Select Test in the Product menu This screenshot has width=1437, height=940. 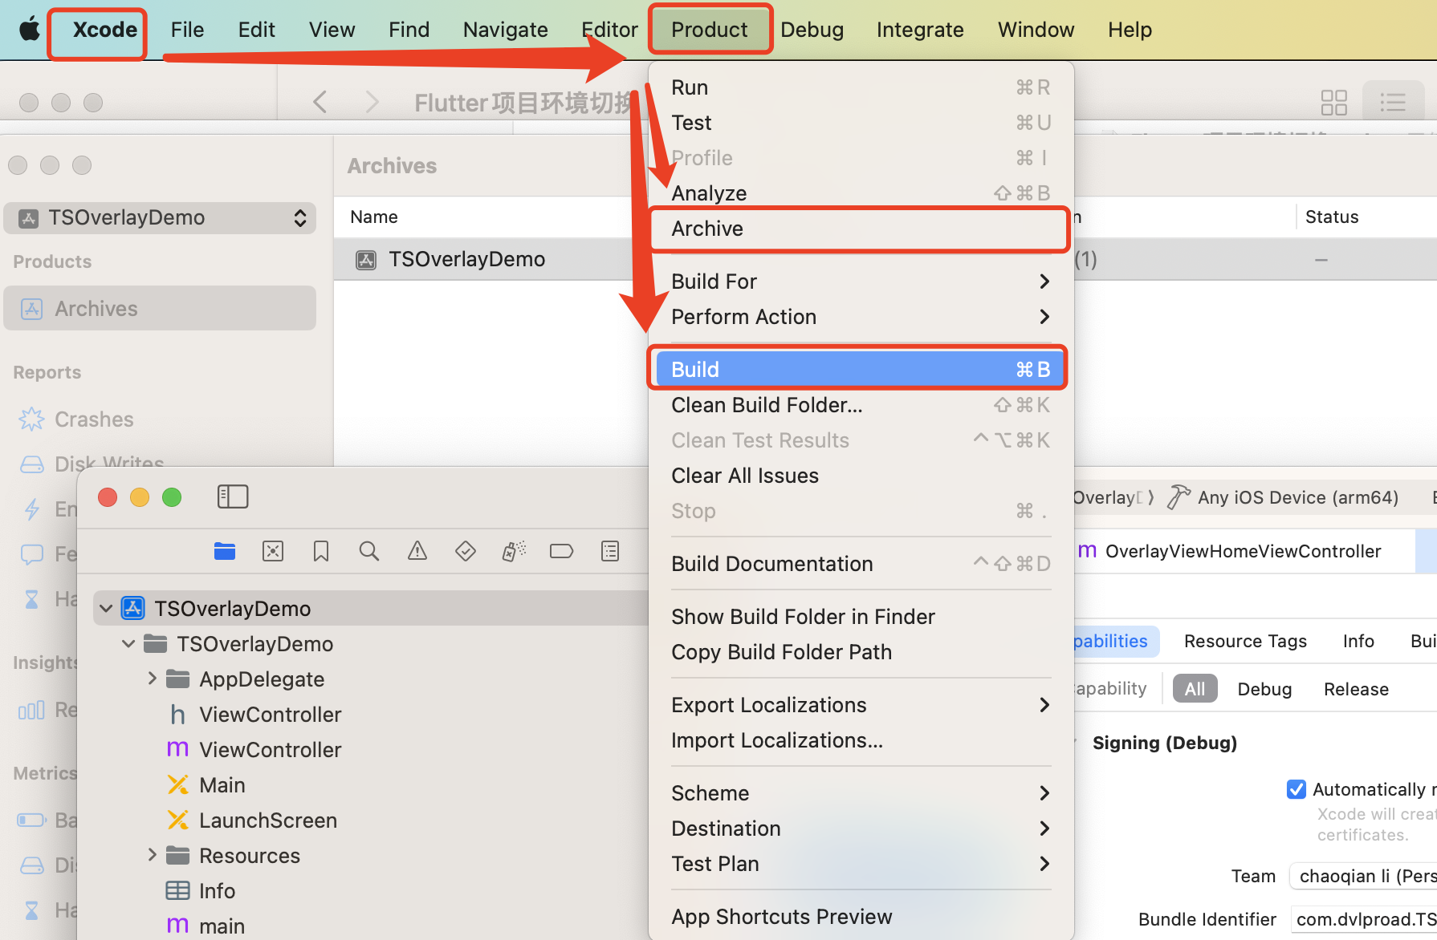point(860,123)
